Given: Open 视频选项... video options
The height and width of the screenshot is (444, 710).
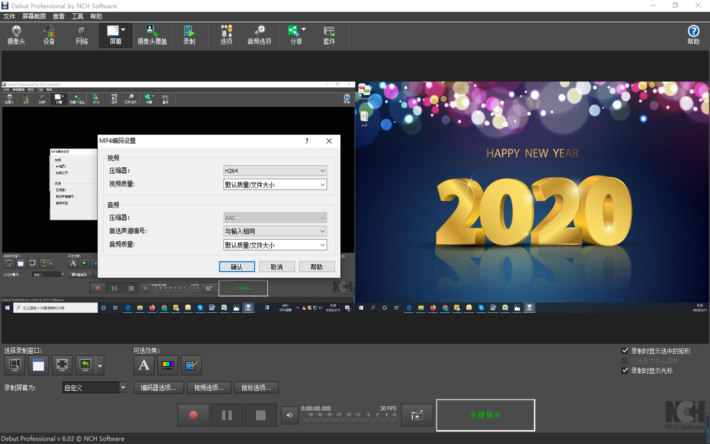Looking at the screenshot, I should pos(209,388).
